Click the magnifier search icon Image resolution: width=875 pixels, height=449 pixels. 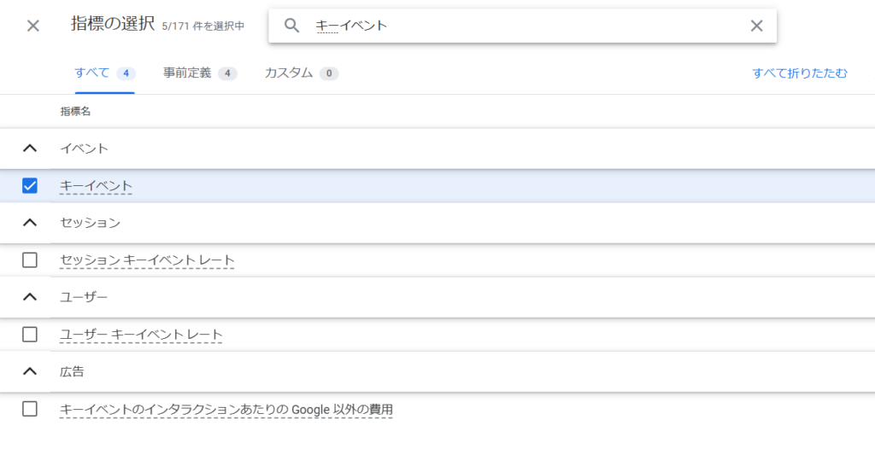[x=292, y=26]
